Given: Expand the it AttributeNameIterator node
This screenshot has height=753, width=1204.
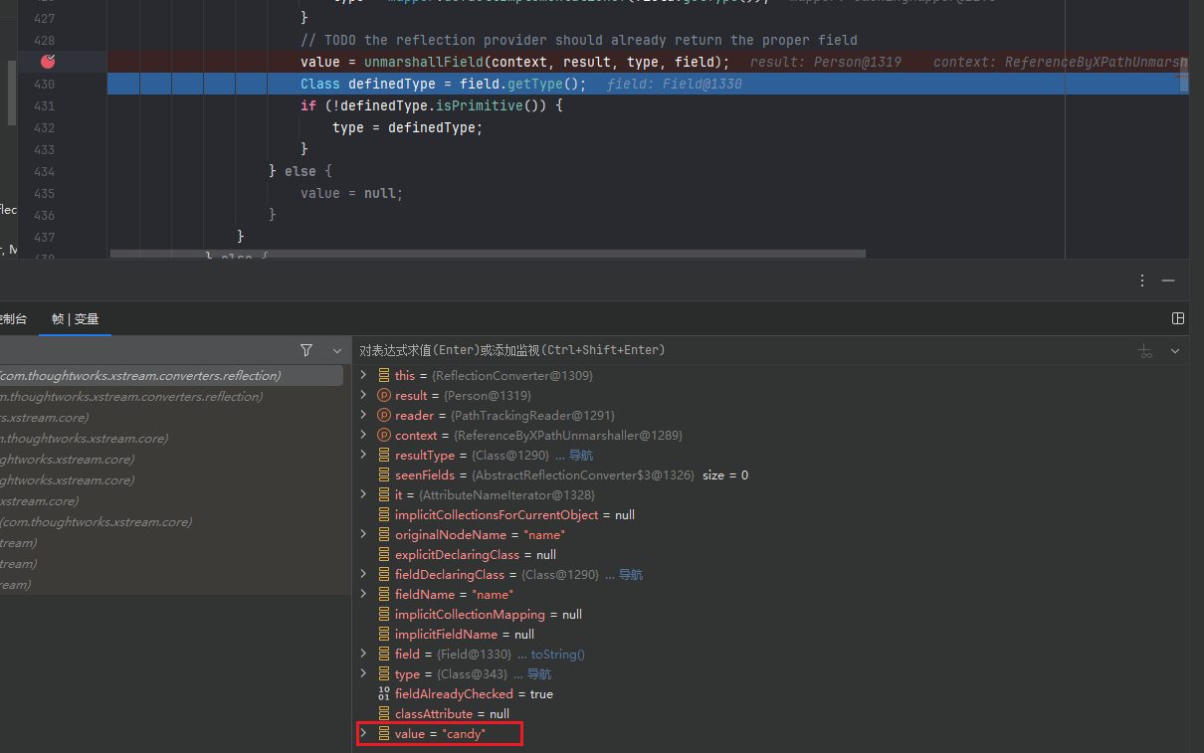Looking at the screenshot, I should coord(364,495).
